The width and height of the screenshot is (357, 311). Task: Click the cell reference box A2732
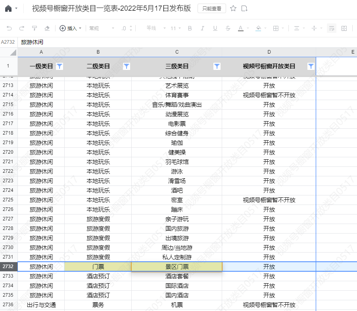(x=8, y=42)
